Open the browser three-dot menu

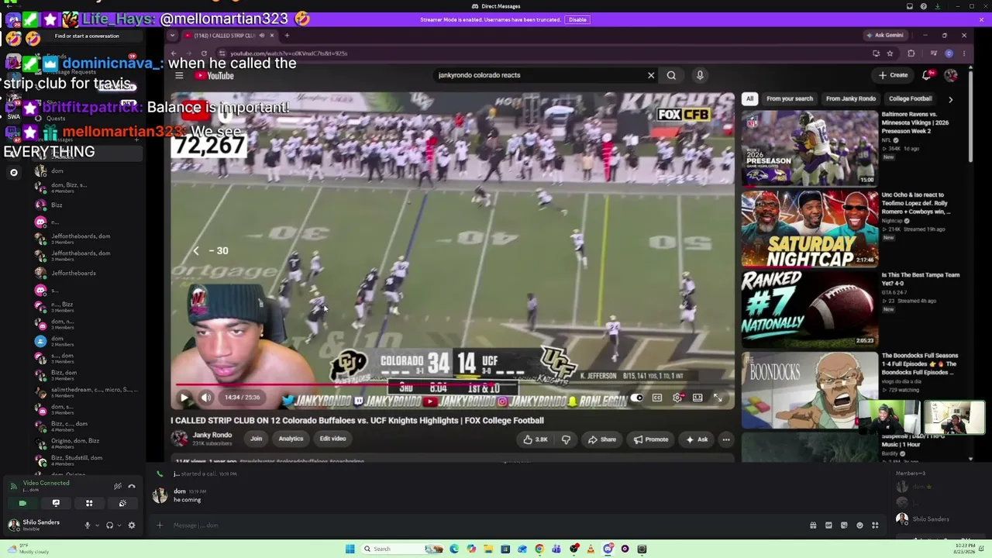click(x=964, y=53)
